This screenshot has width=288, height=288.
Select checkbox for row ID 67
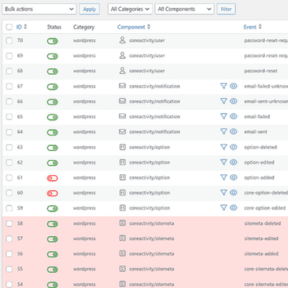point(9,86)
